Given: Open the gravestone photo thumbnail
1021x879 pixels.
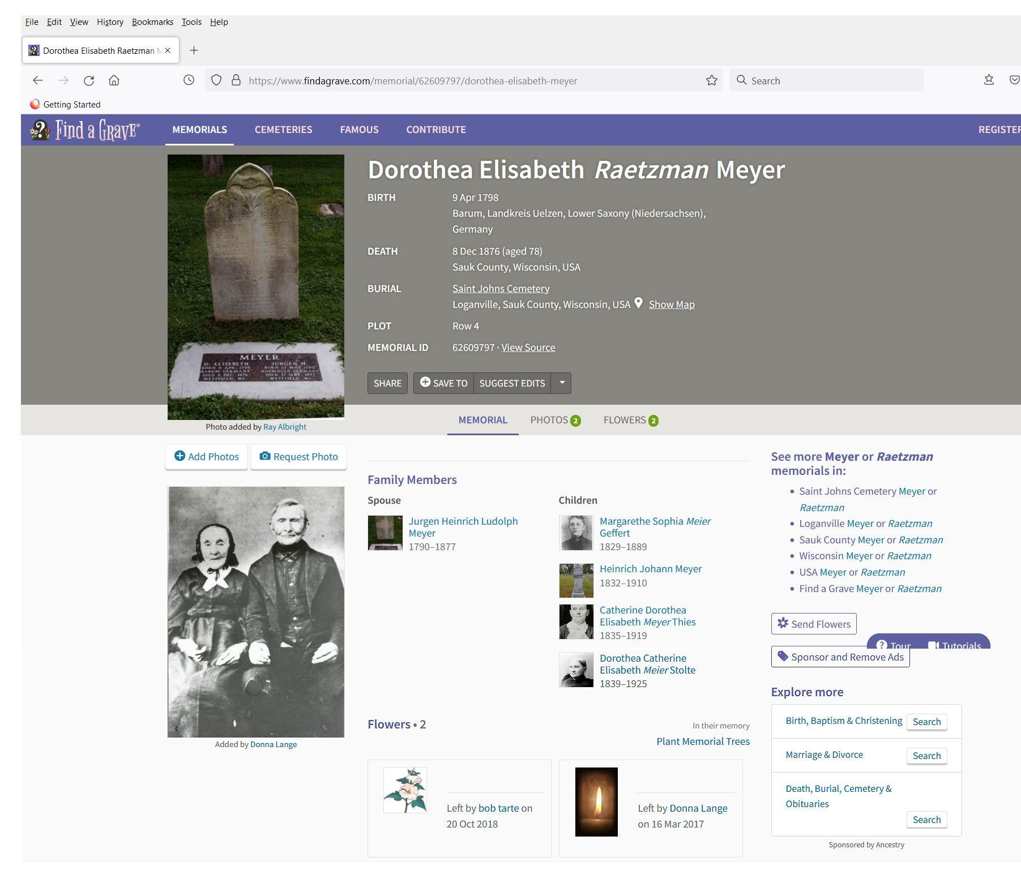Looking at the screenshot, I should click(x=256, y=287).
